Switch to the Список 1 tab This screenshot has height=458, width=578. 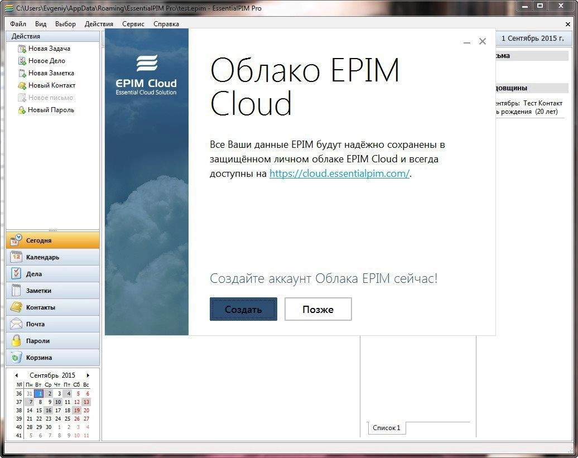[x=386, y=428]
